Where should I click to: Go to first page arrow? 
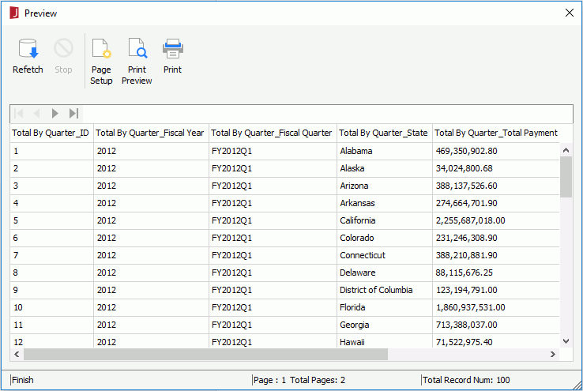pyautogui.click(x=19, y=114)
